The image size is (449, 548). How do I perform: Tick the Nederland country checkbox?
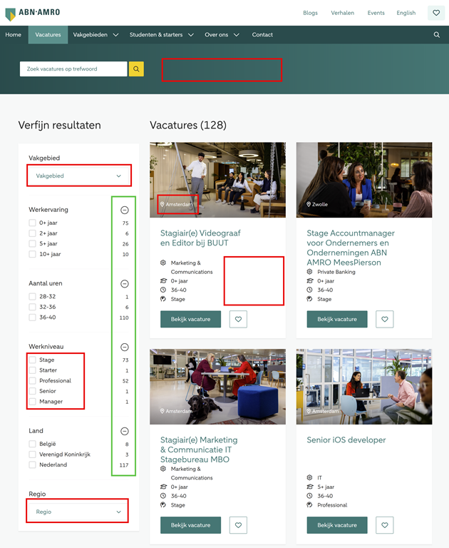point(32,465)
